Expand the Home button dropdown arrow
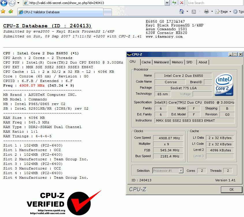 click(x=187, y=12)
